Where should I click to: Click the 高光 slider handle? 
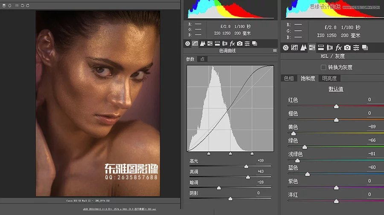tap(246, 166)
